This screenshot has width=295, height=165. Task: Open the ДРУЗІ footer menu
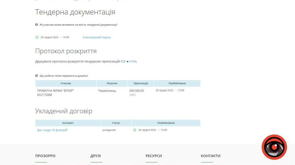tap(96, 156)
